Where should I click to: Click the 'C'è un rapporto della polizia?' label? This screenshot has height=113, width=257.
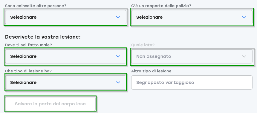tap(161, 6)
